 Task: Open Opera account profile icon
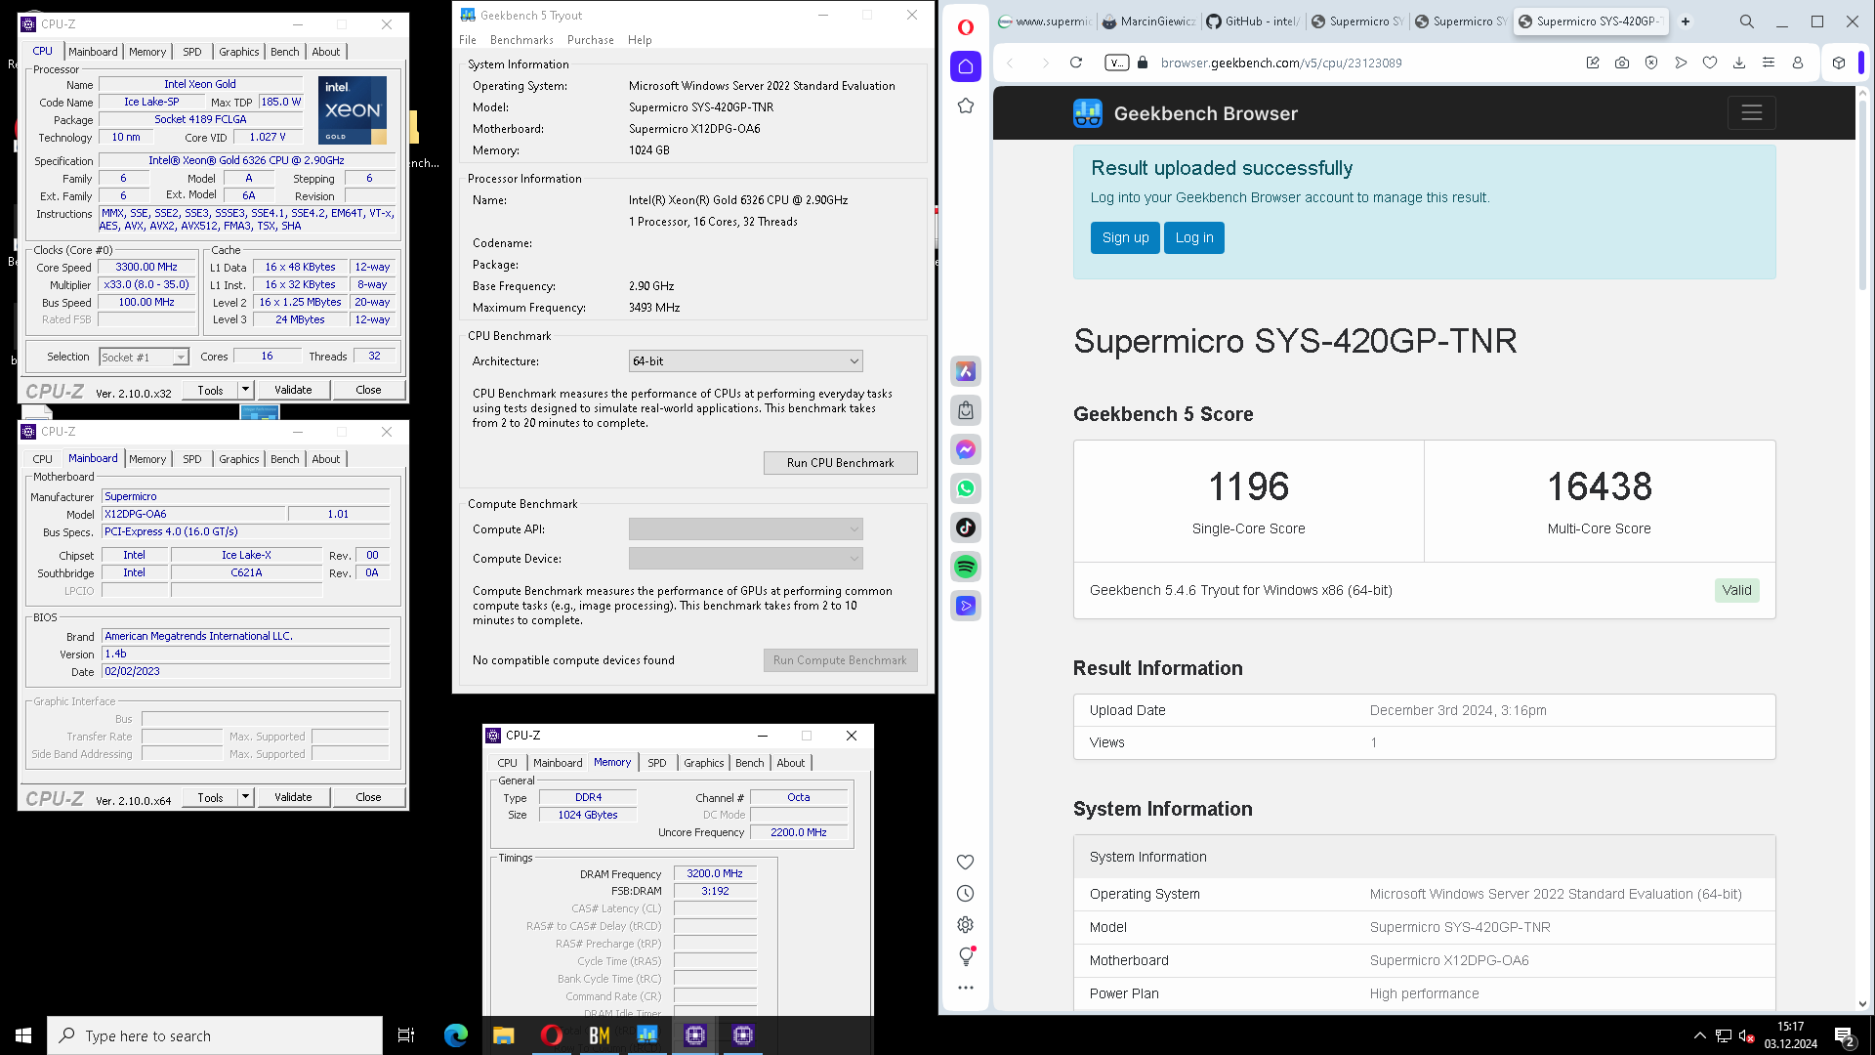pos(1797,63)
